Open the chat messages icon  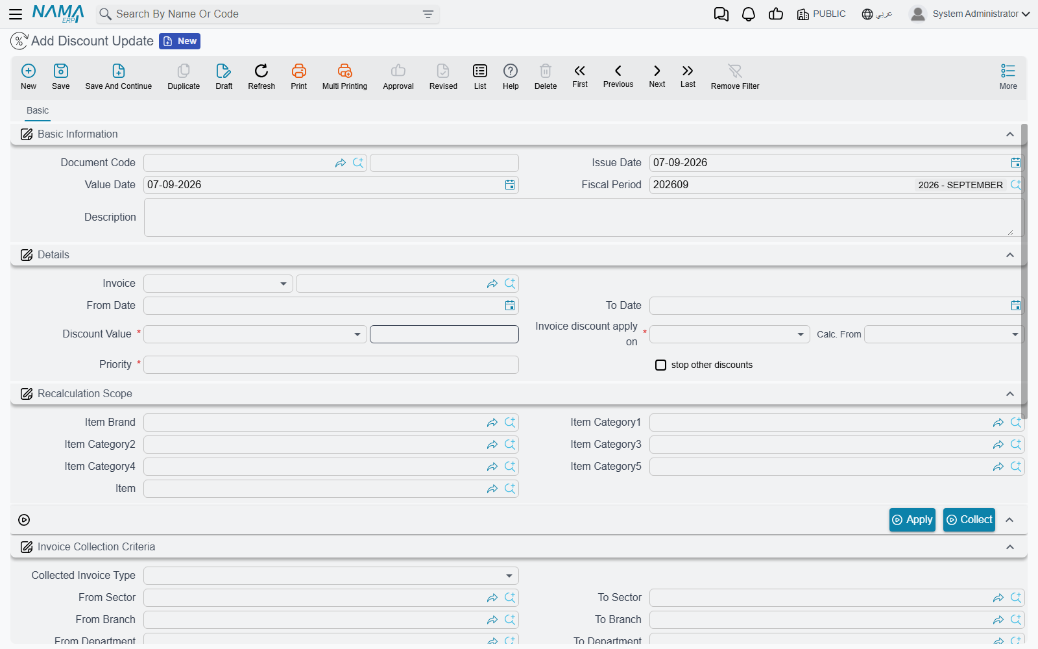coord(721,14)
